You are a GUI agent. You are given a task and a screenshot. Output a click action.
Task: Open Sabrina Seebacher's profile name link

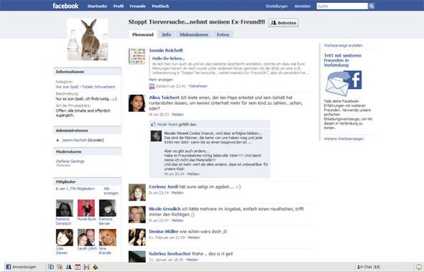click(170, 253)
